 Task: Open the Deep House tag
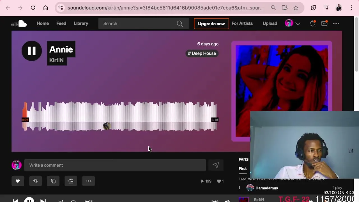pyautogui.click(x=202, y=53)
